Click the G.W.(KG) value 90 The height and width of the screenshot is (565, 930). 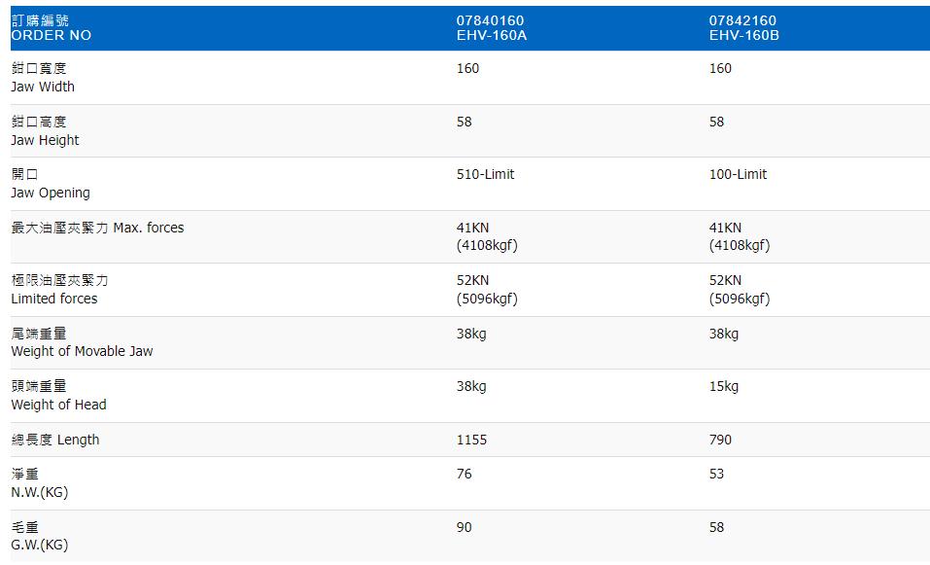point(464,527)
